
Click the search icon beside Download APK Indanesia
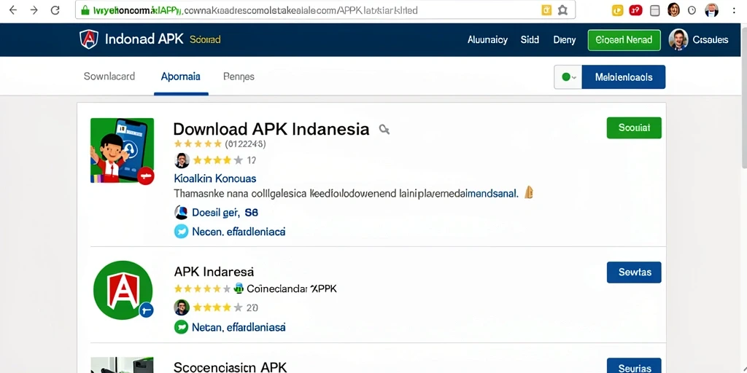[384, 129]
